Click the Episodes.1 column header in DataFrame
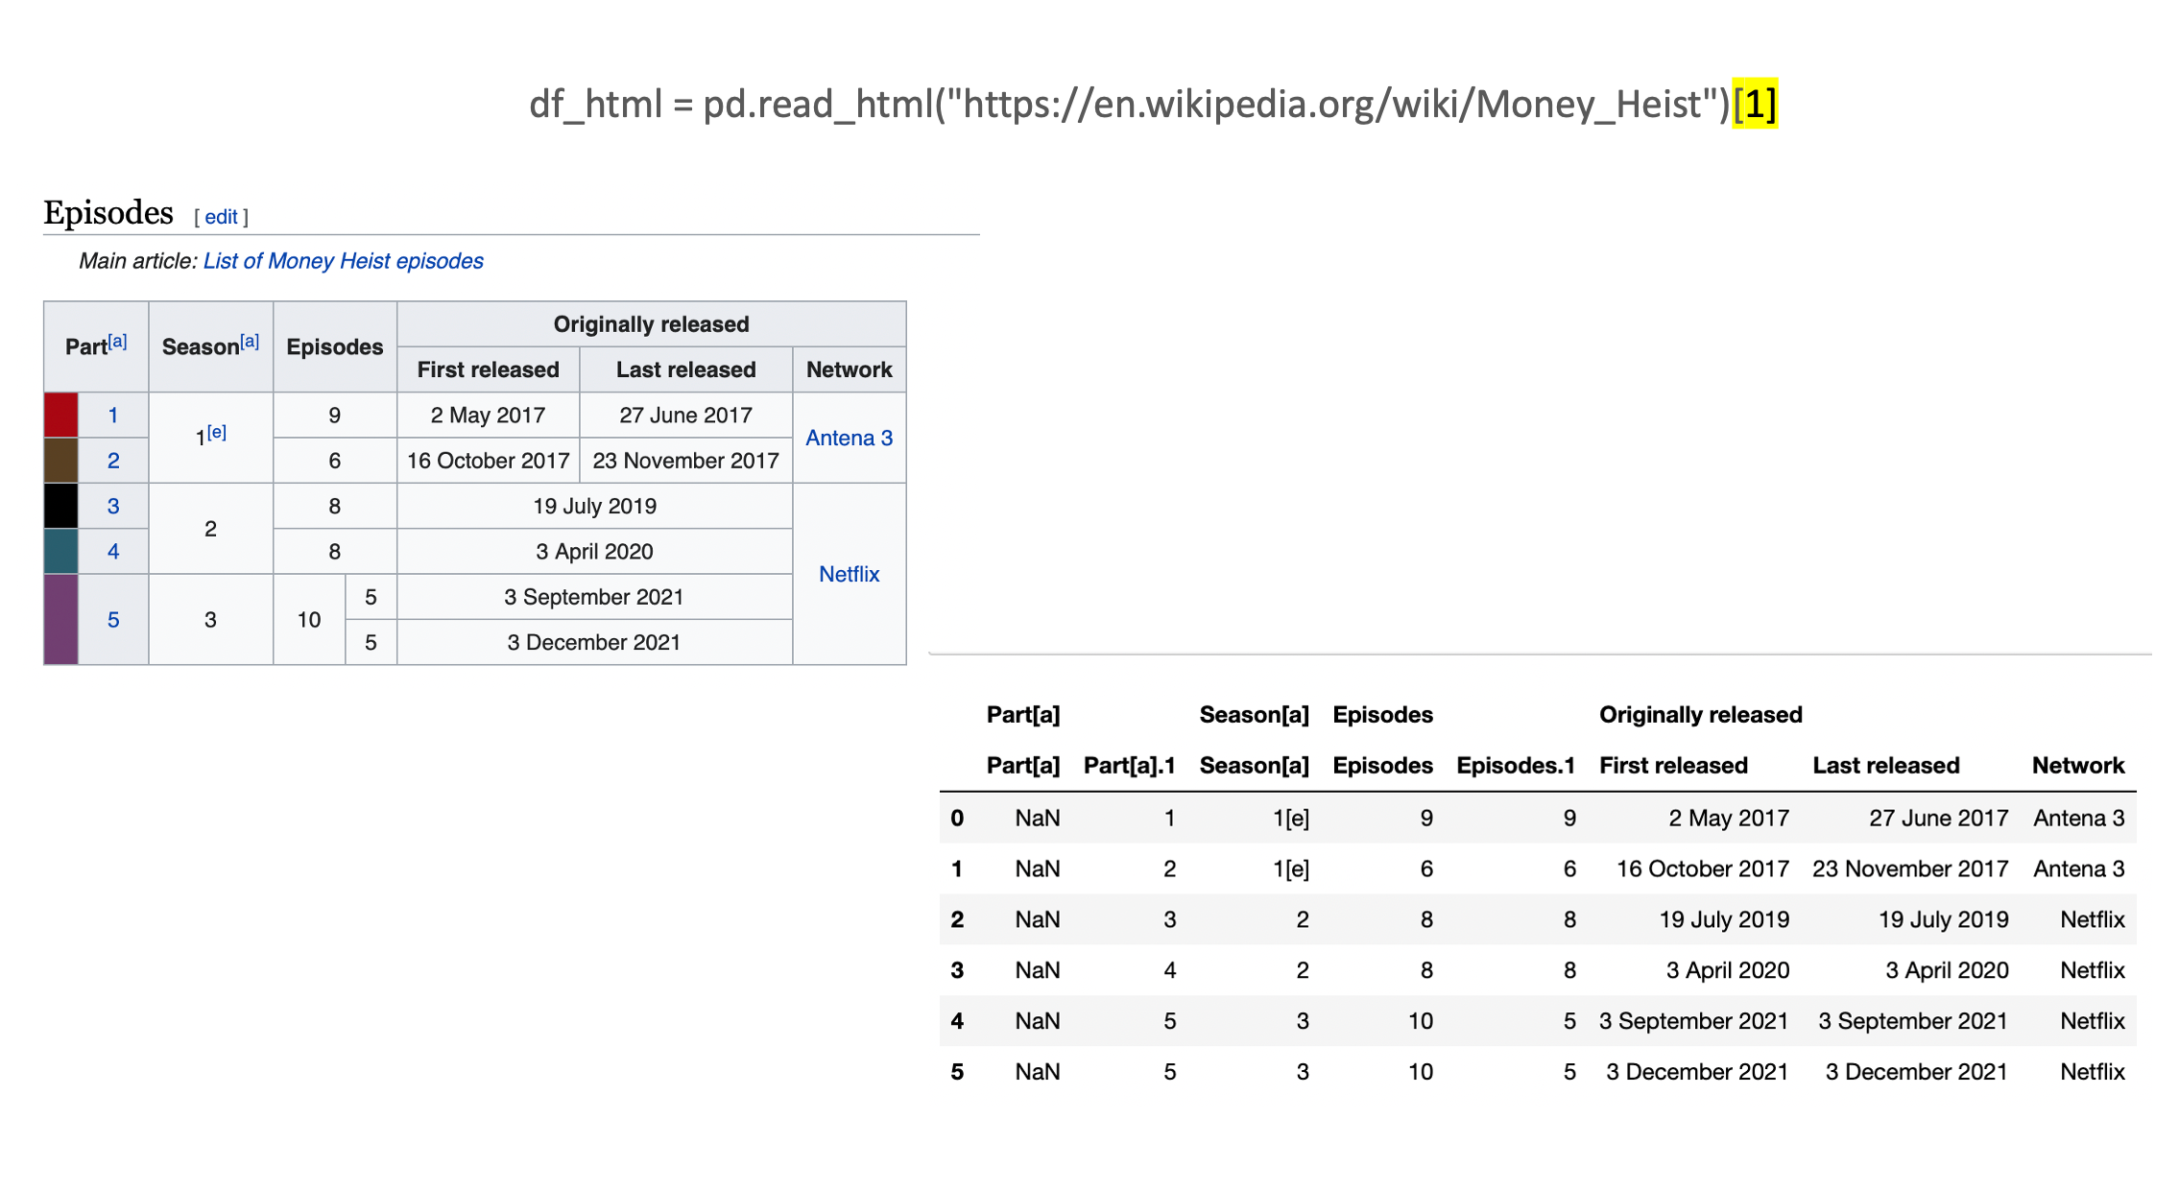This screenshot has height=1190, width=2179. (1516, 766)
